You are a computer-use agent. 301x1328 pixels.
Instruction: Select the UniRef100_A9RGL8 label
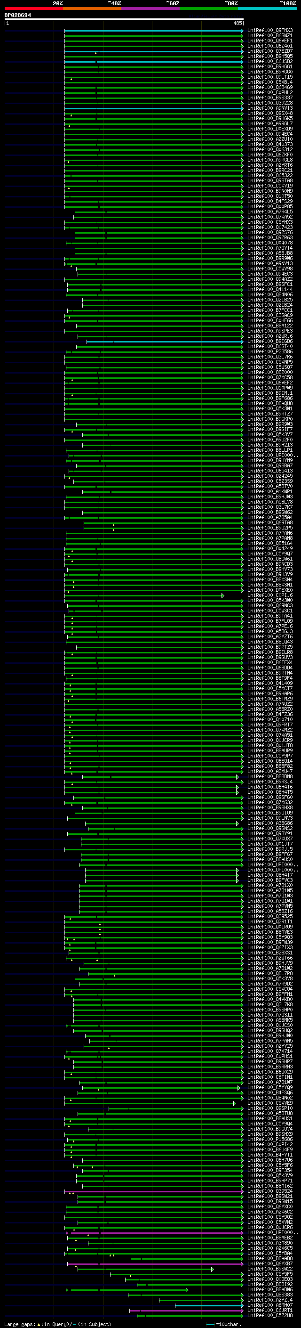[x=270, y=160]
